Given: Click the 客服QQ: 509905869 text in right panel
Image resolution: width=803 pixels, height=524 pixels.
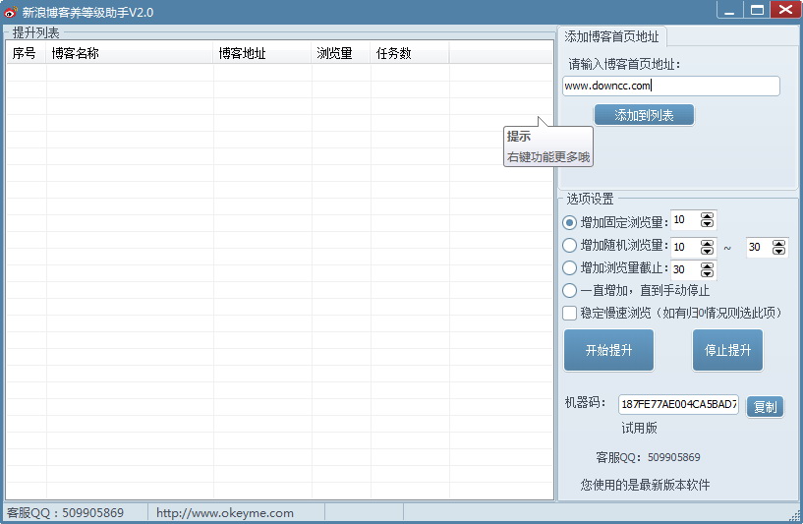Looking at the screenshot, I should pyautogui.click(x=648, y=457).
